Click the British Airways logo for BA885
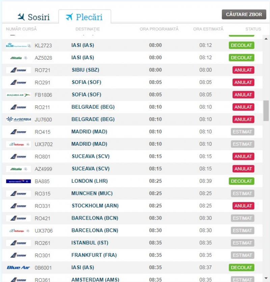Screen dimensions: 270x282 click(18, 181)
